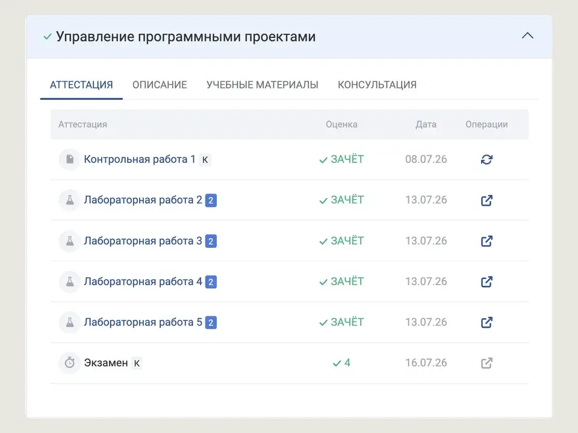Image resolution: width=578 pixels, height=433 pixels.
Task: Open the УЧЕБНЫЕ МАТЕРИАЛЫ tab
Action: coord(263,85)
